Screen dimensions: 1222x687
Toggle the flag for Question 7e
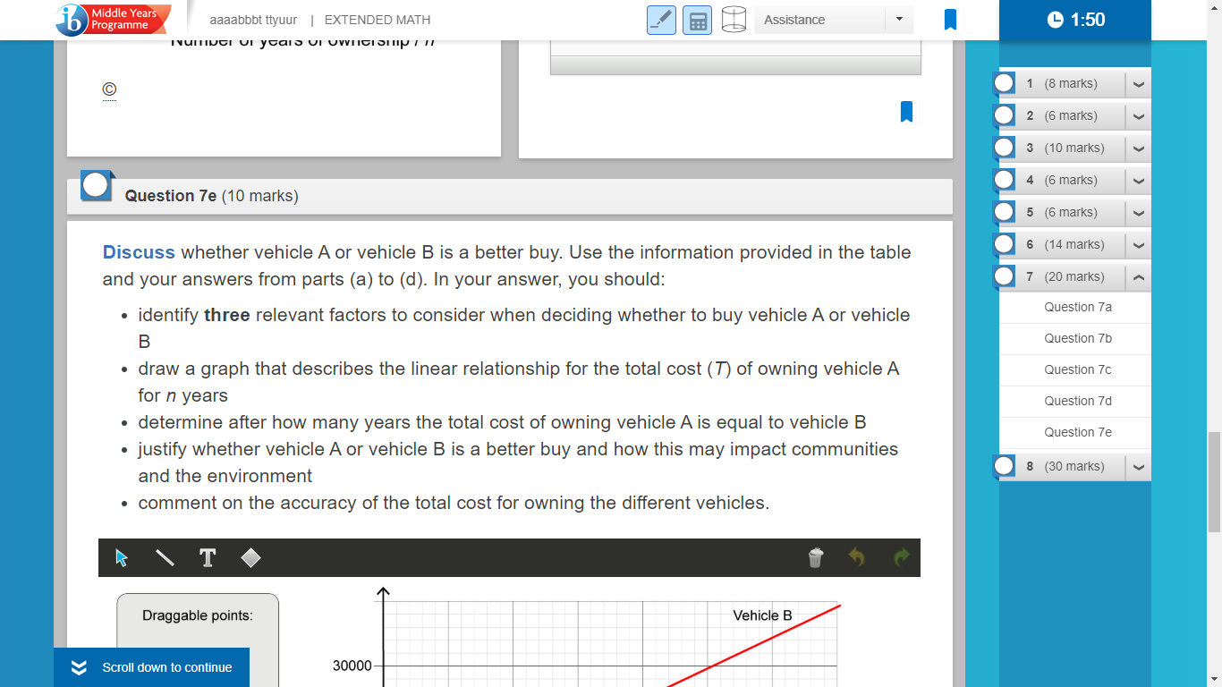97,184
